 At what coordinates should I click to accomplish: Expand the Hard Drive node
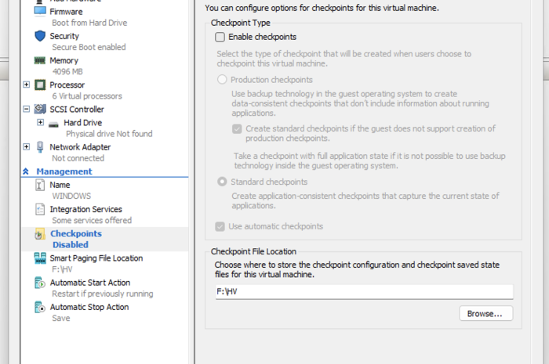click(x=41, y=123)
